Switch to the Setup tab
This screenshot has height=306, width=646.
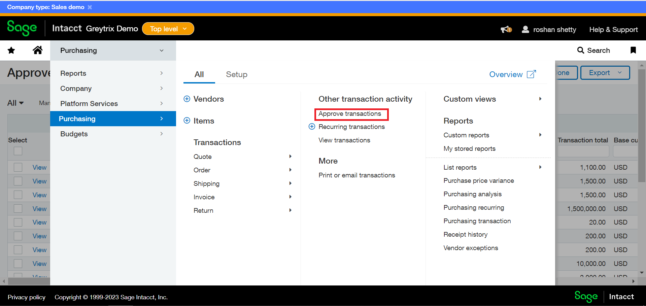click(x=237, y=74)
